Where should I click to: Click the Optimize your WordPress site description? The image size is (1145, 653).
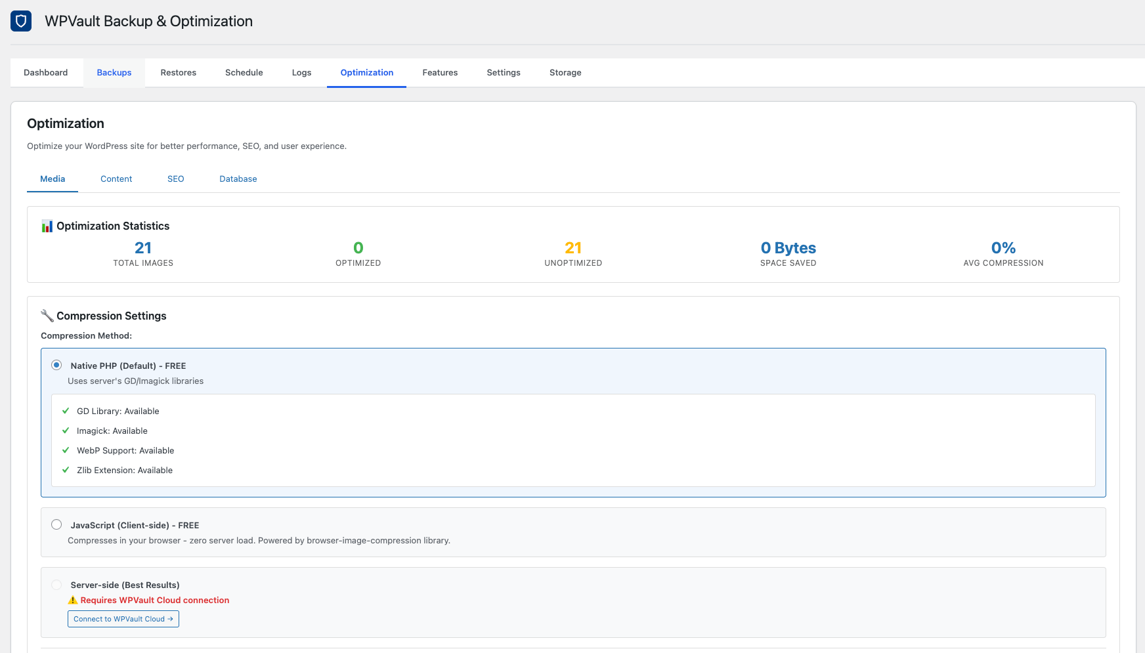point(187,146)
